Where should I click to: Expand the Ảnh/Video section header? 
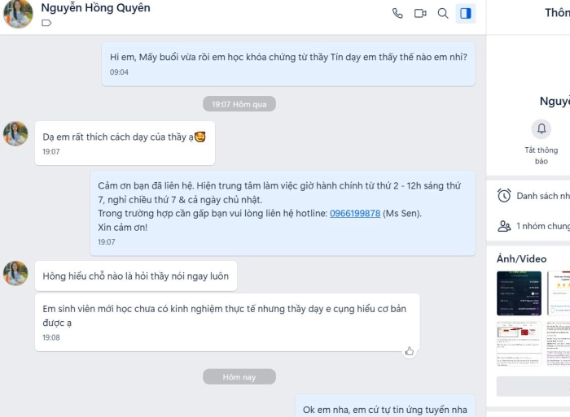click(x=522, y=258)
